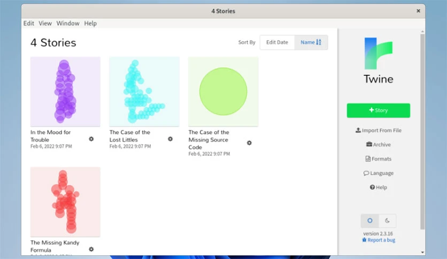
Task: Open the Archive option
Action: pos(379,144)
